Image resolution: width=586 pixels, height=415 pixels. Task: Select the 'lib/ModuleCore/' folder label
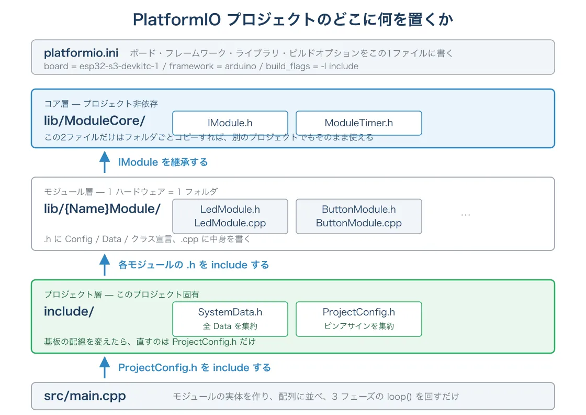coord(95,121)
